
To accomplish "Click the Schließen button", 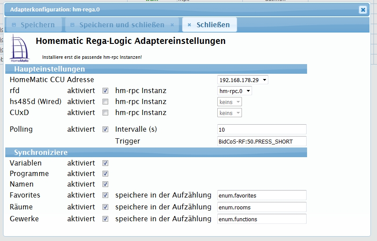I will tap(209, 25).
